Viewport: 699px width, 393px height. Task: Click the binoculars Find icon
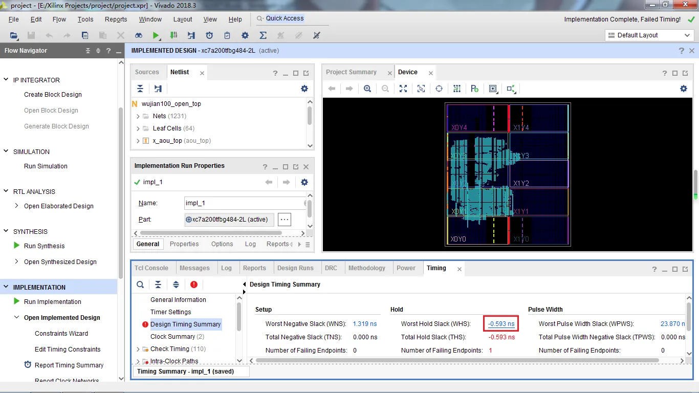coord(139,35)
